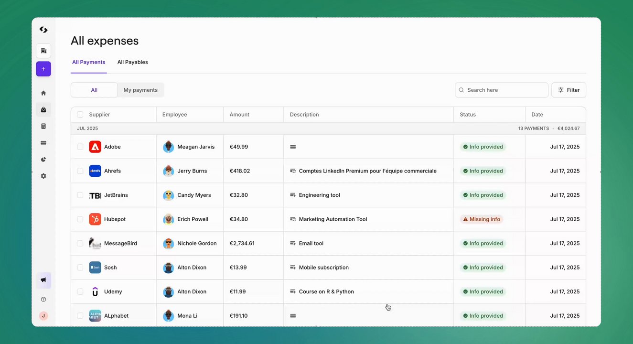Image resolution: width=633 pixels, height=344 pixels.
Task: Open the Filter button
Action: click(569, 90)
